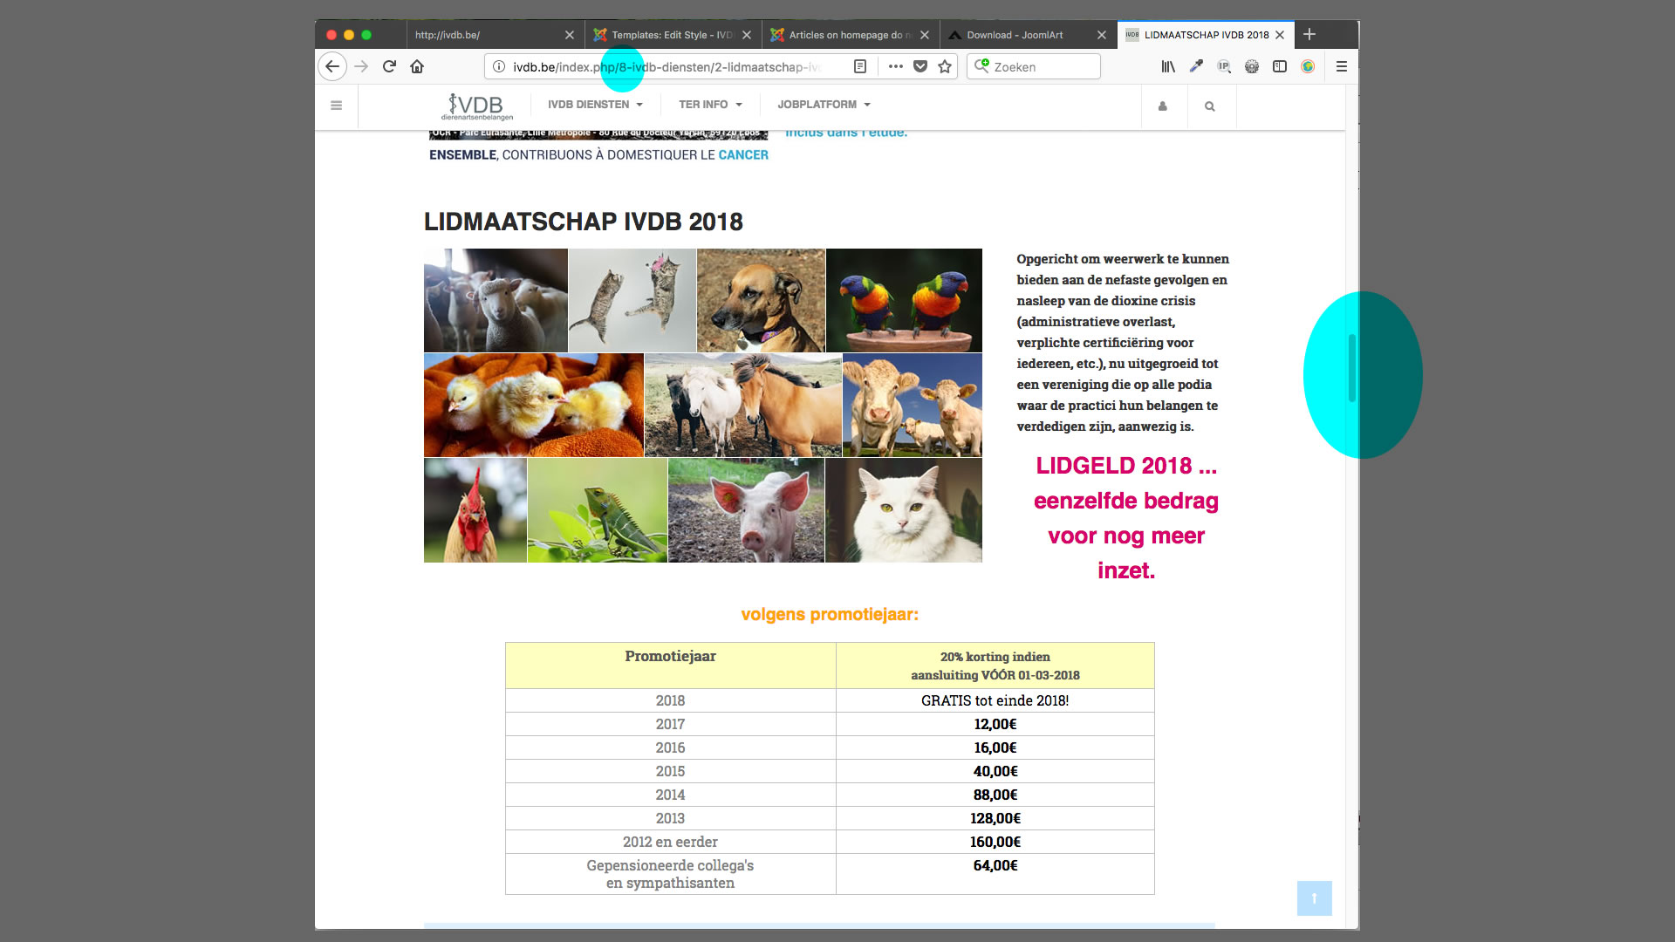Expand the JOBPLATFORM dropdown menu
Image resolution: width=1675 pixels, height=942 pixels.
(824, 105)
